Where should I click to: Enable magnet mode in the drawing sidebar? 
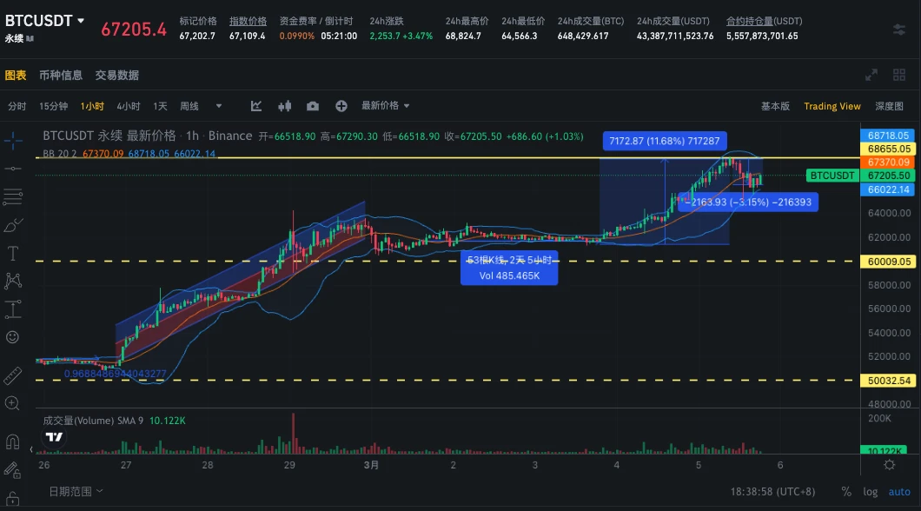pos(12,441)
